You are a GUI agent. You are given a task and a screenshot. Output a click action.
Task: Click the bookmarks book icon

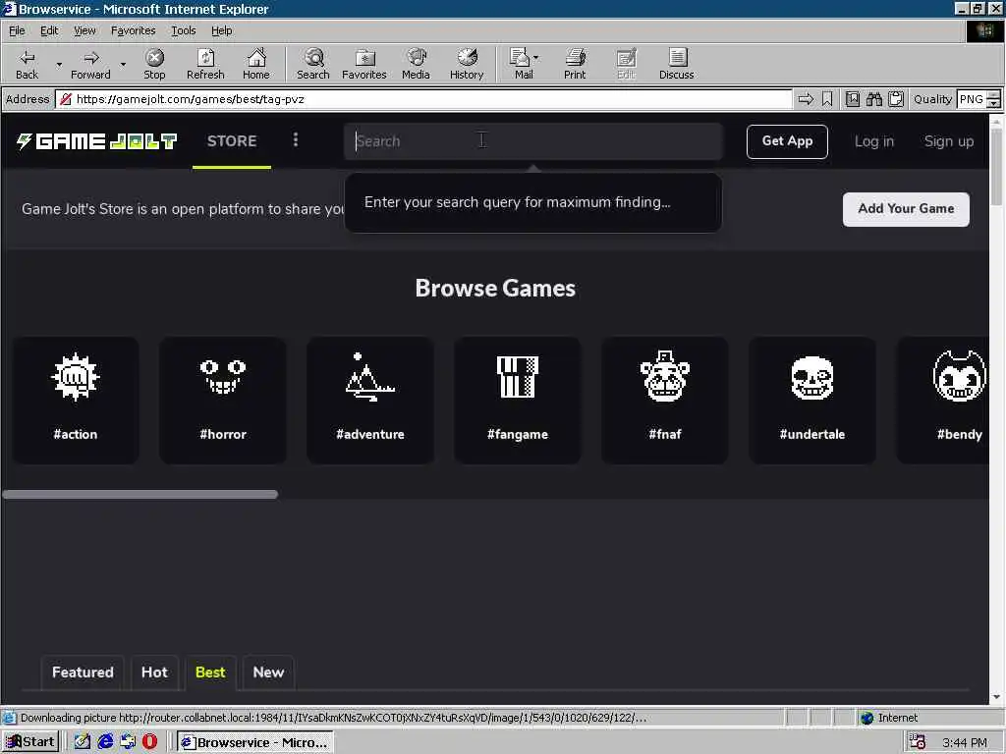click(x=852, y=99)
